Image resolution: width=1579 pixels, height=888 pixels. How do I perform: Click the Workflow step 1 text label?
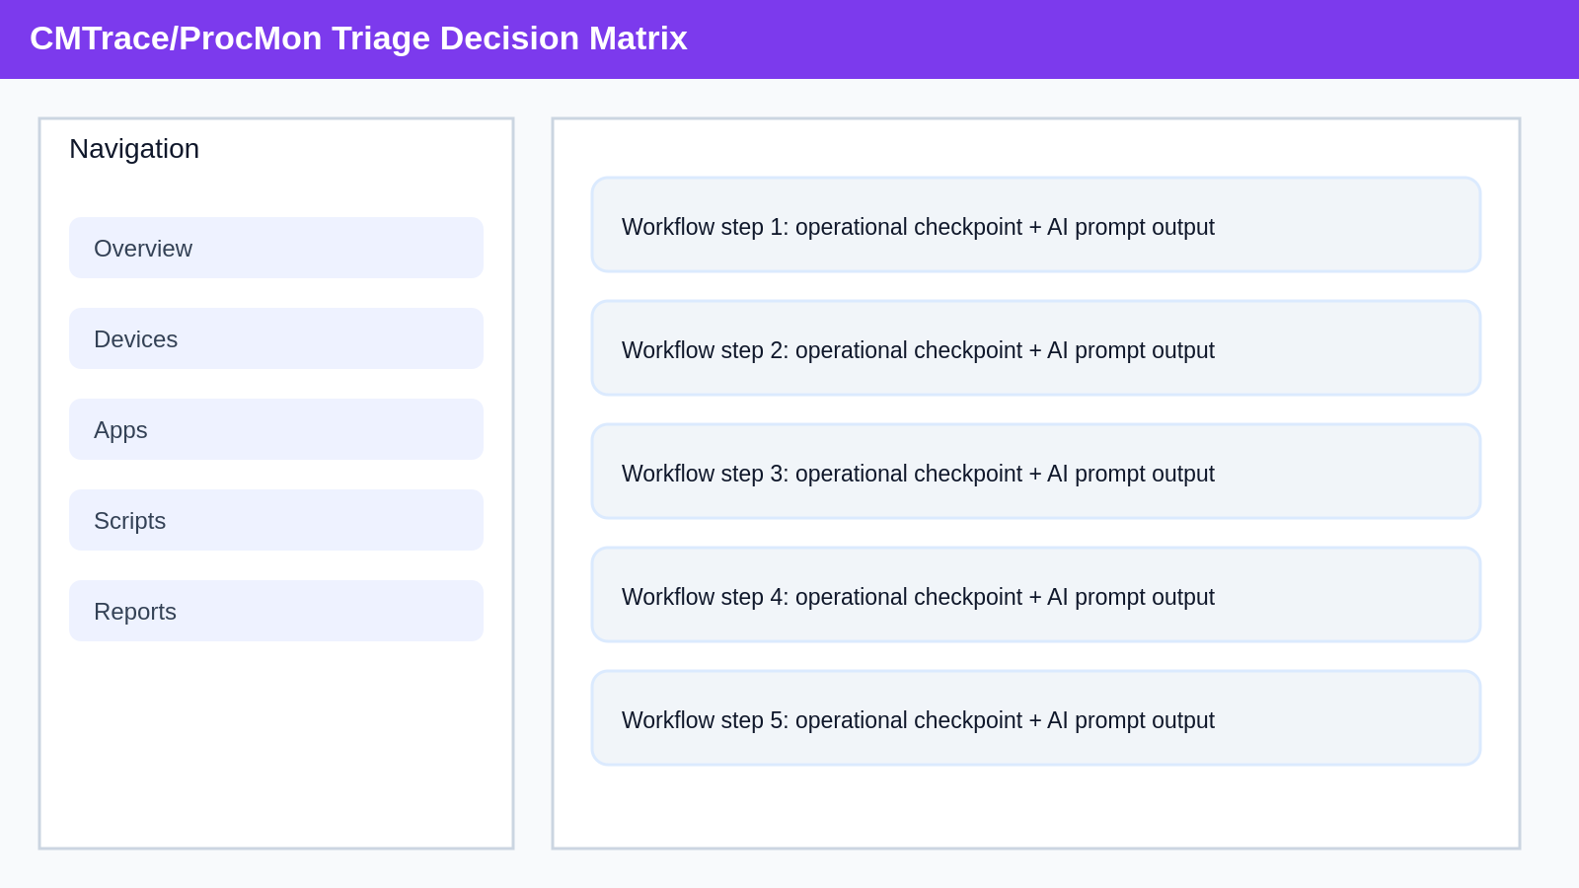[x=918, y=227]
